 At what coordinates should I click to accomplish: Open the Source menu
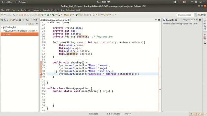coord(16,10)
